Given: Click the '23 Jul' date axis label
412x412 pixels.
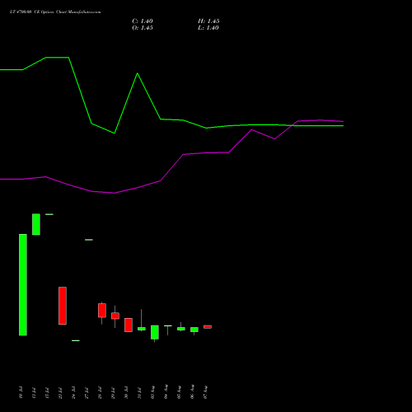Looking at the screenshot, I should [x=60, y=392].
